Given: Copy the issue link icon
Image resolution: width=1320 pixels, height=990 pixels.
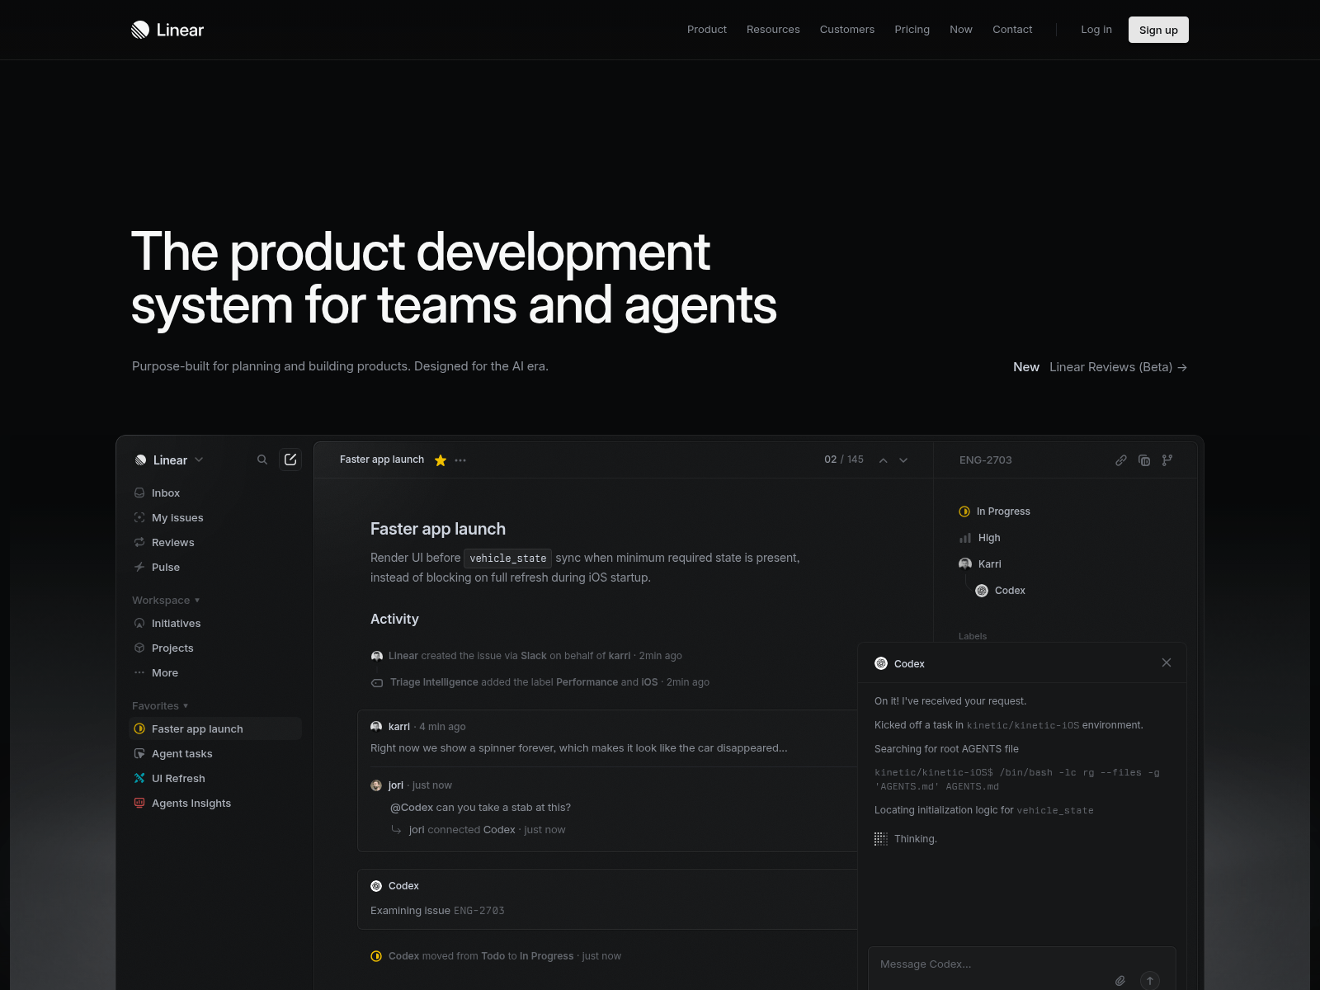Looking at the screenshot, I should pyautogui.click(x=1121, y=460).
